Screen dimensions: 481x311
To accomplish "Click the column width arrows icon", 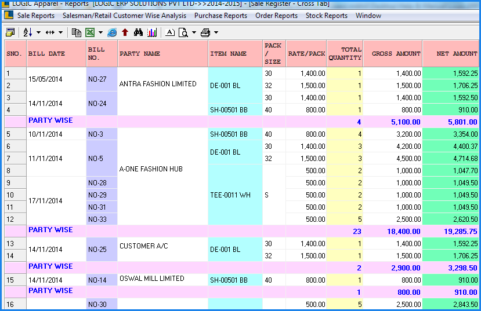I will [50, 32].
